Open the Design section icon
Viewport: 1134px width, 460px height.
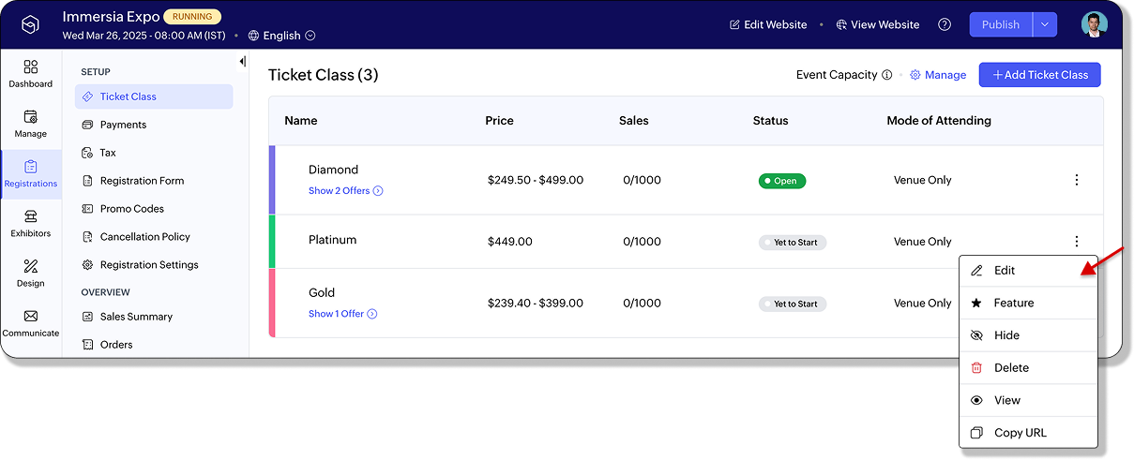tap(31, 266)
